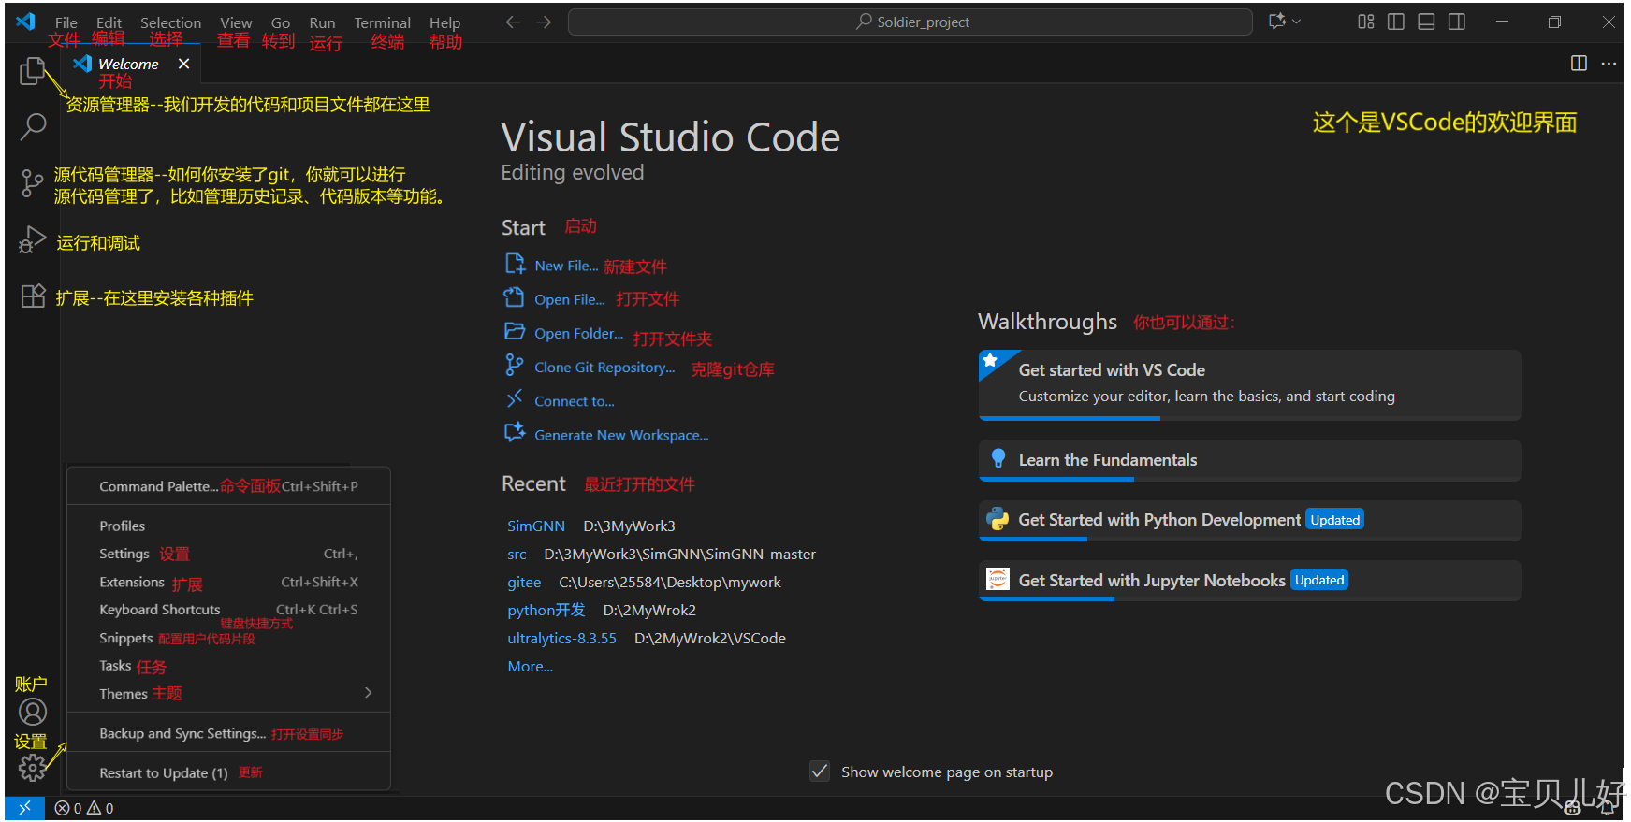This screenshot has height=822, width=1631.
Task: Open recent folder SimGNN
Action: pyautogui.click(x=536, y=526)
